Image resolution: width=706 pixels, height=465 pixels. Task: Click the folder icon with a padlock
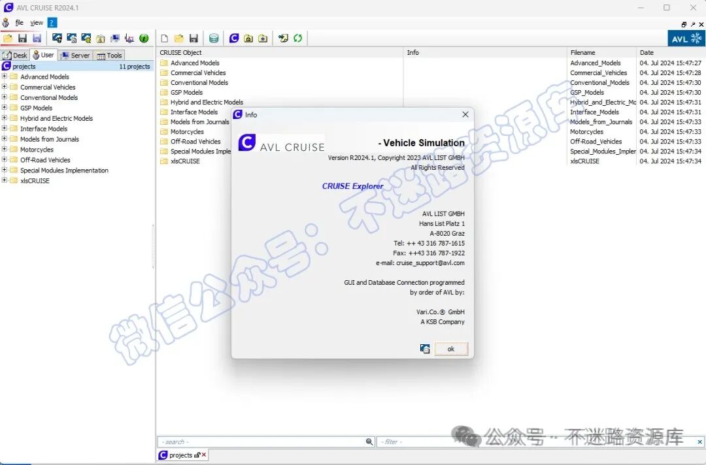pyautogui.click(x=248, y=39)
